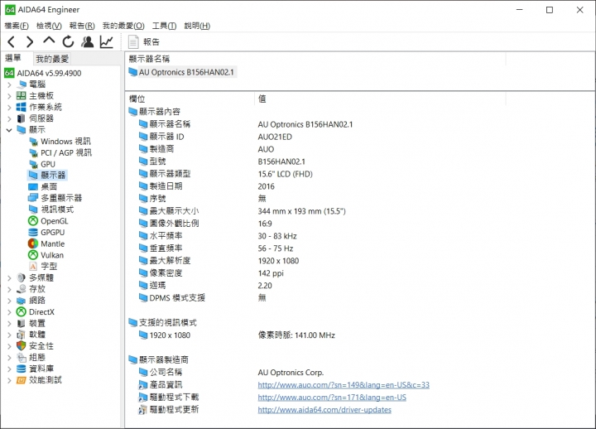Open the 工具(T) menu
Screen dimensions: 596x429
(x=164, y=26)
